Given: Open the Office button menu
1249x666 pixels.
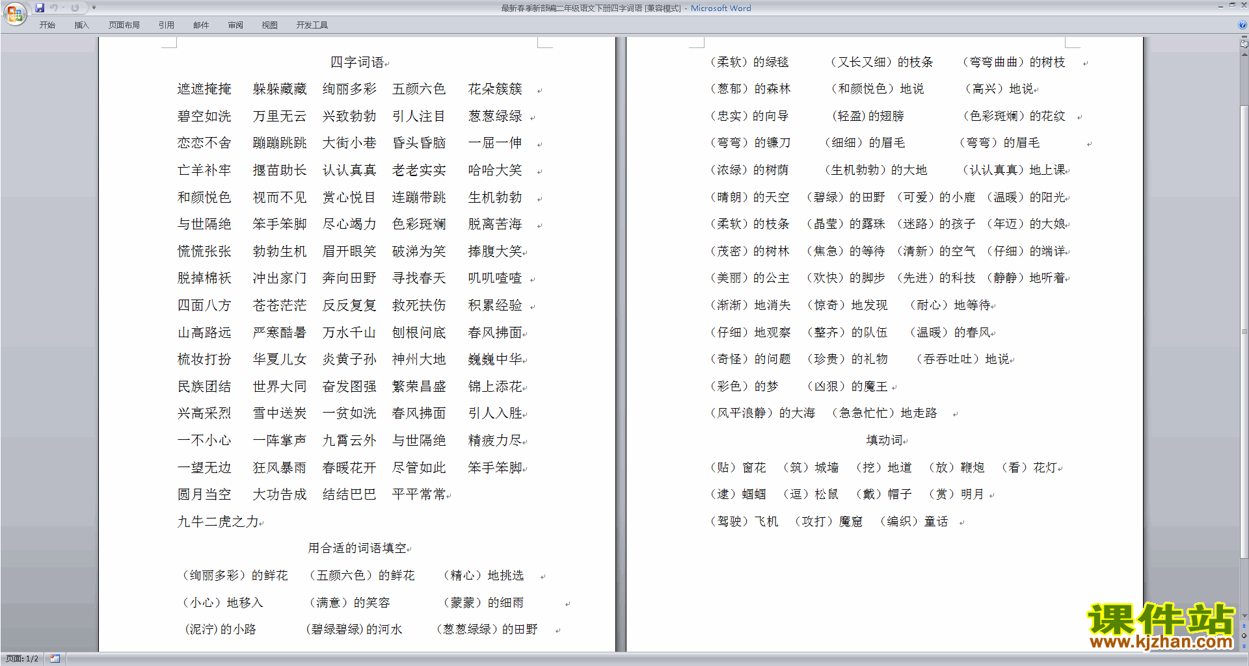Looking at the screenshot, I should (x=14, y=13).
